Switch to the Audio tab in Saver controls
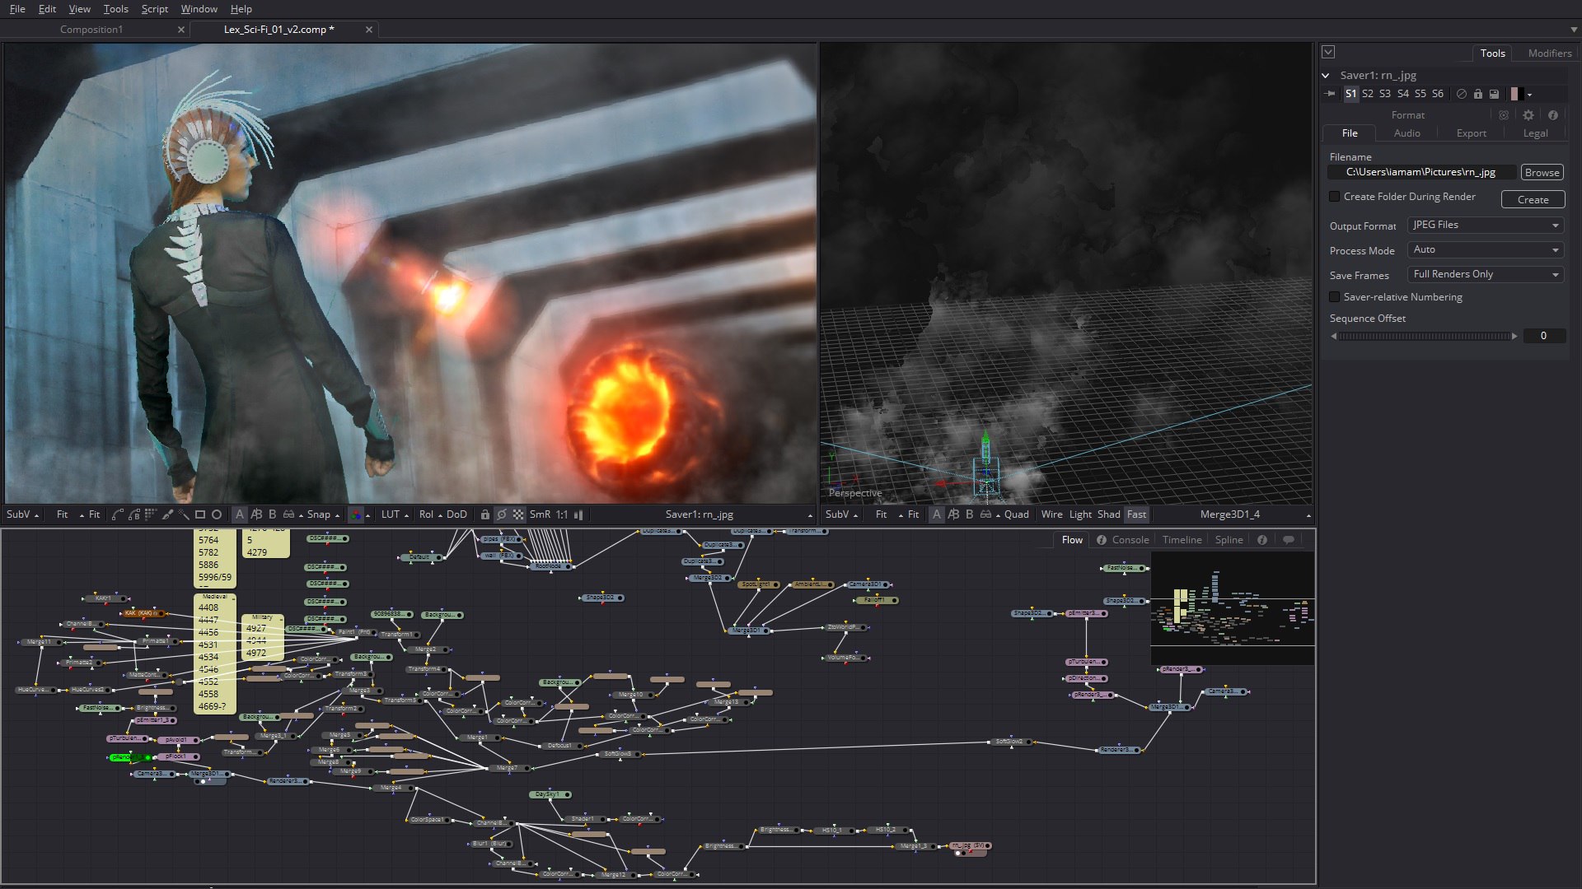1582x889 pixels. pyautogui.click(x=1406, y=133)
